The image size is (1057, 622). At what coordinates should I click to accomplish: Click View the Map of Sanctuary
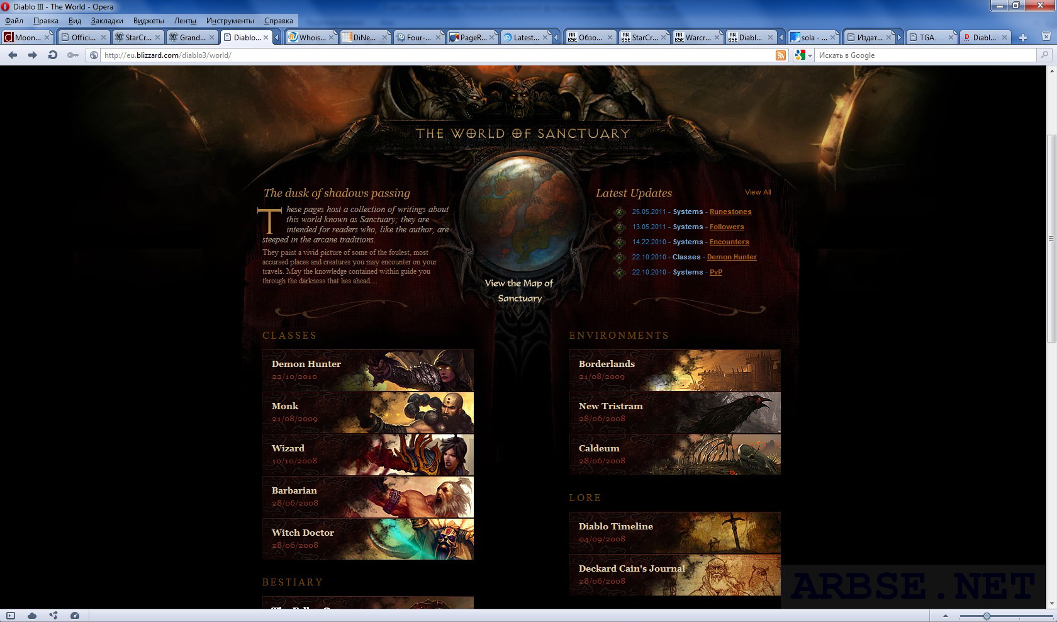(x=519, y=291)
